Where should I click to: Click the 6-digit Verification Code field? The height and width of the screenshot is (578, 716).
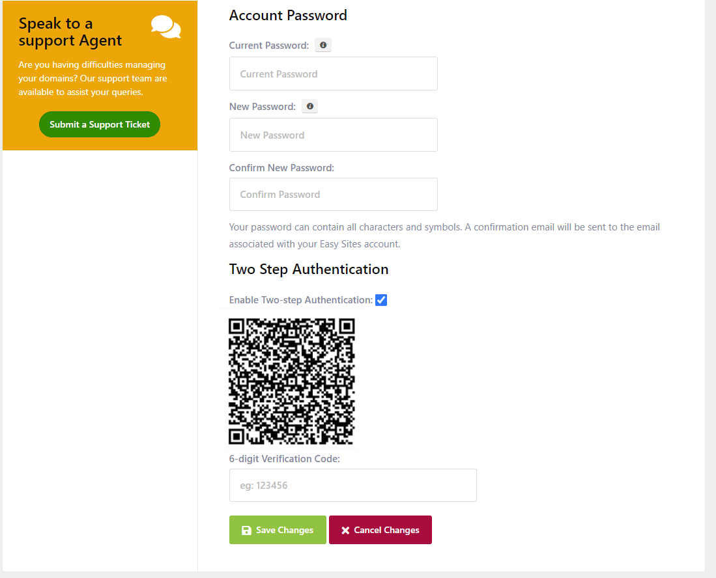(x=353, y=486)
